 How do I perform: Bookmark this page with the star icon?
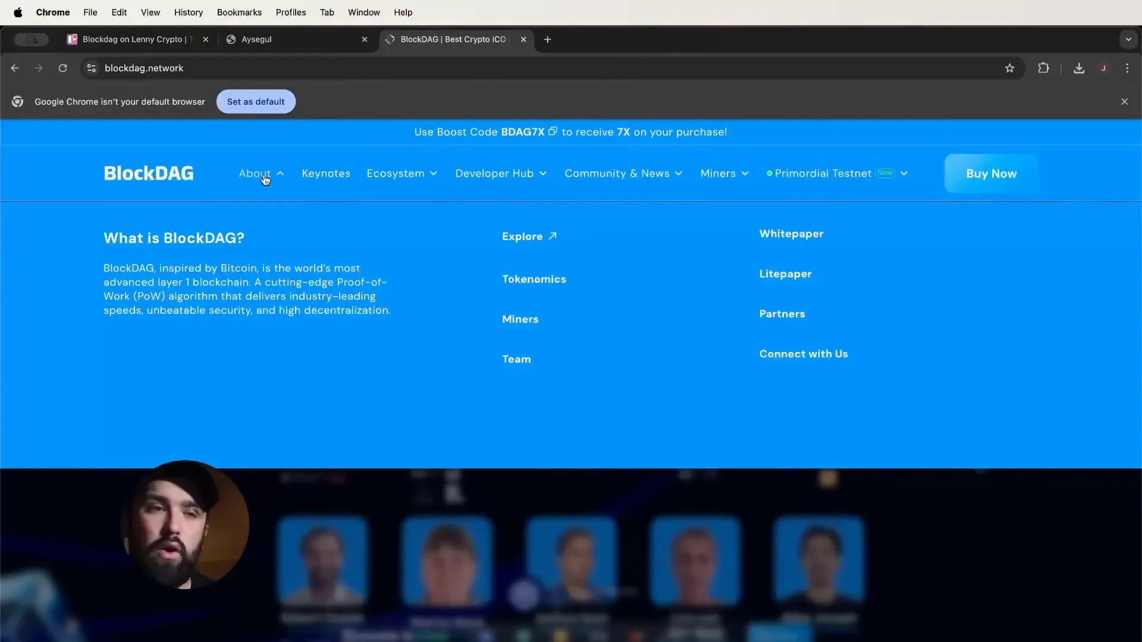[x=1009, y=68]
